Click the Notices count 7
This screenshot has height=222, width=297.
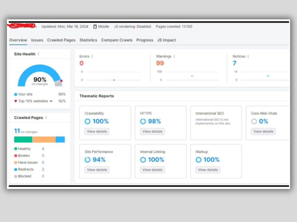pos(235,63)
